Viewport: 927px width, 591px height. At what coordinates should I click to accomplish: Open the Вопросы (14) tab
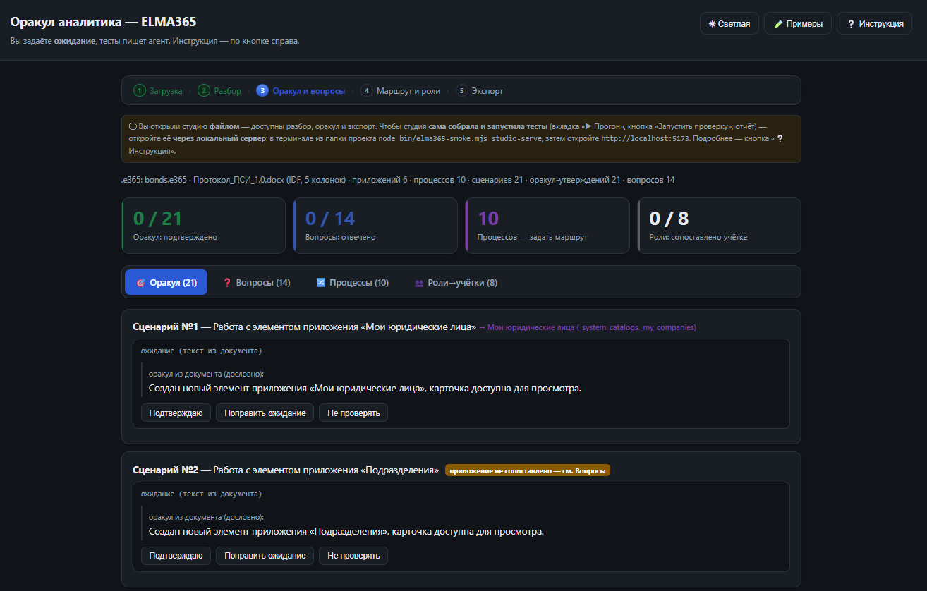tap(256, 282)
